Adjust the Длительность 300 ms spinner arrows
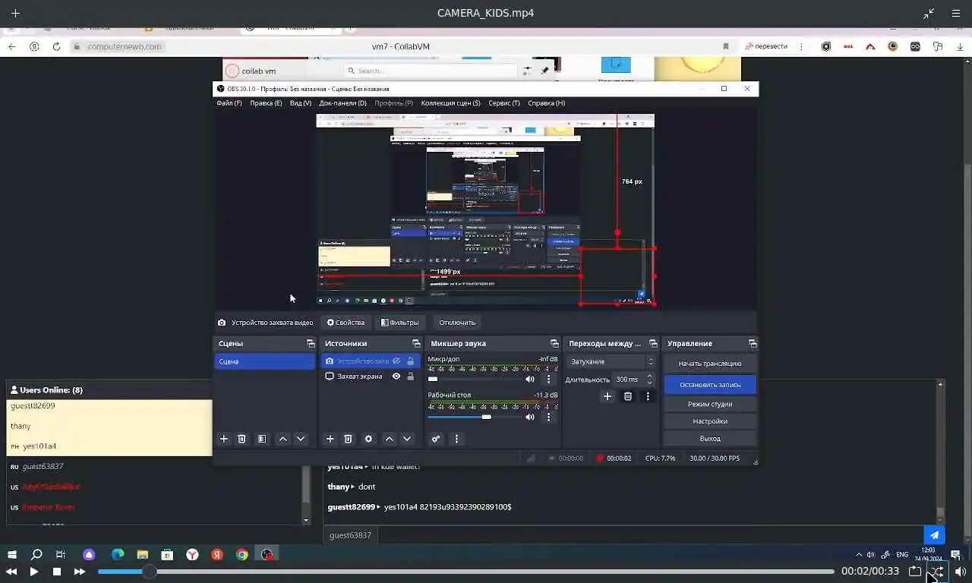The image size is (972, 583). coord(649,379)
